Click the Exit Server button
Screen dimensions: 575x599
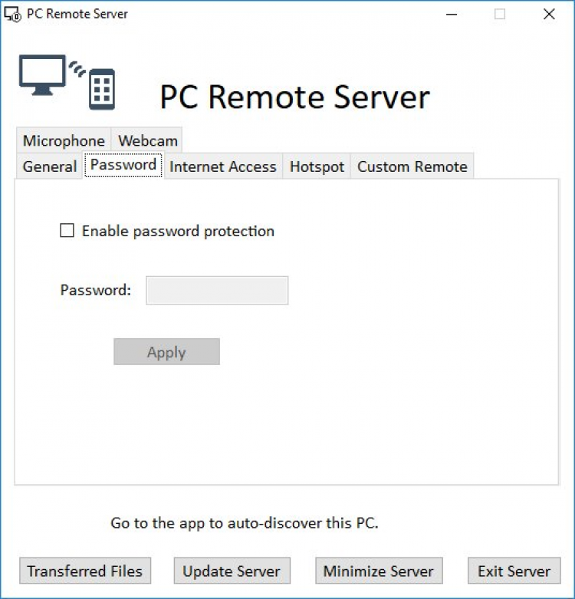[x=514, y=571]
